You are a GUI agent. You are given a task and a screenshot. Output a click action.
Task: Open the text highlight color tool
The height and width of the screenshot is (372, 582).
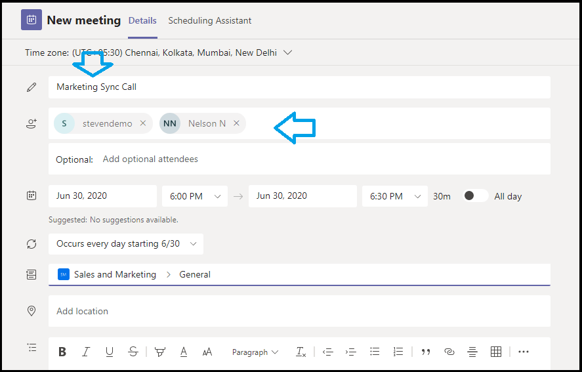[x=160, y=352]
